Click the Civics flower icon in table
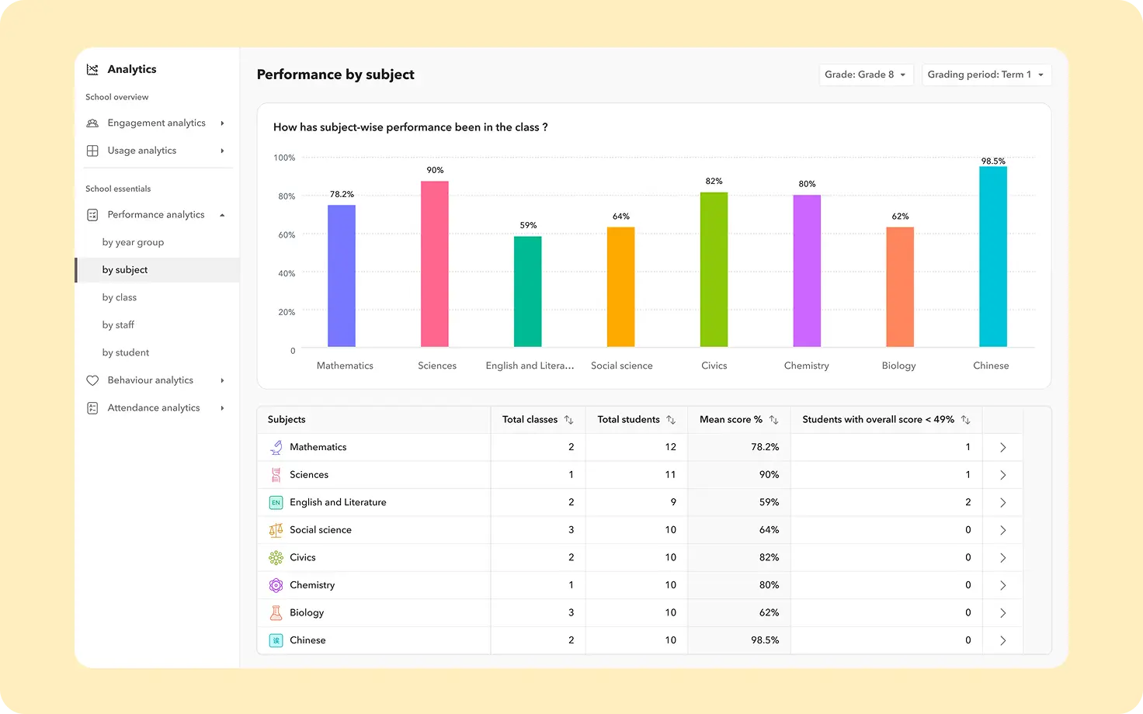This screenshot has width=1143, height=714. [x=276, y=558]
